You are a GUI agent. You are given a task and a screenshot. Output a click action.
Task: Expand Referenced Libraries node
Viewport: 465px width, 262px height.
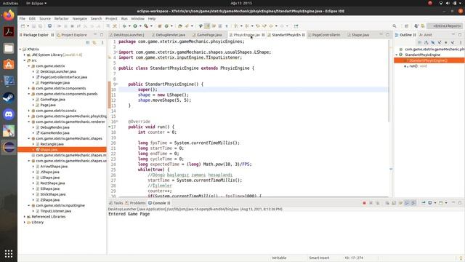[x=25, y=217]
